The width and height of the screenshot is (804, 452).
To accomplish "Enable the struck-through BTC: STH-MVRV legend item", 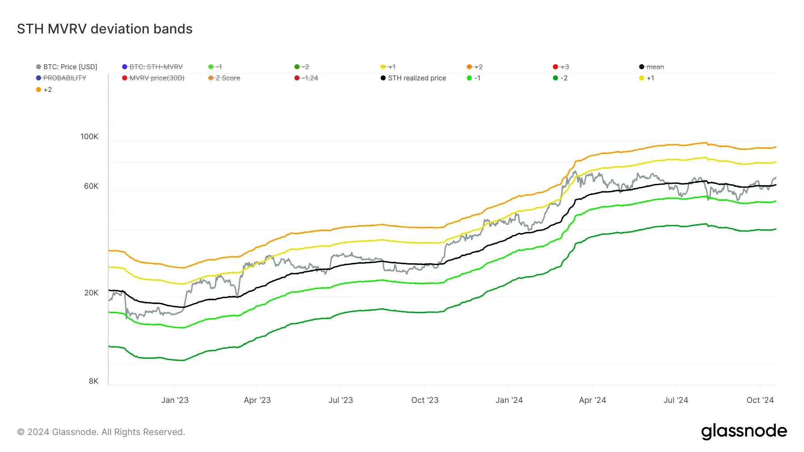I will coord(152,67).
